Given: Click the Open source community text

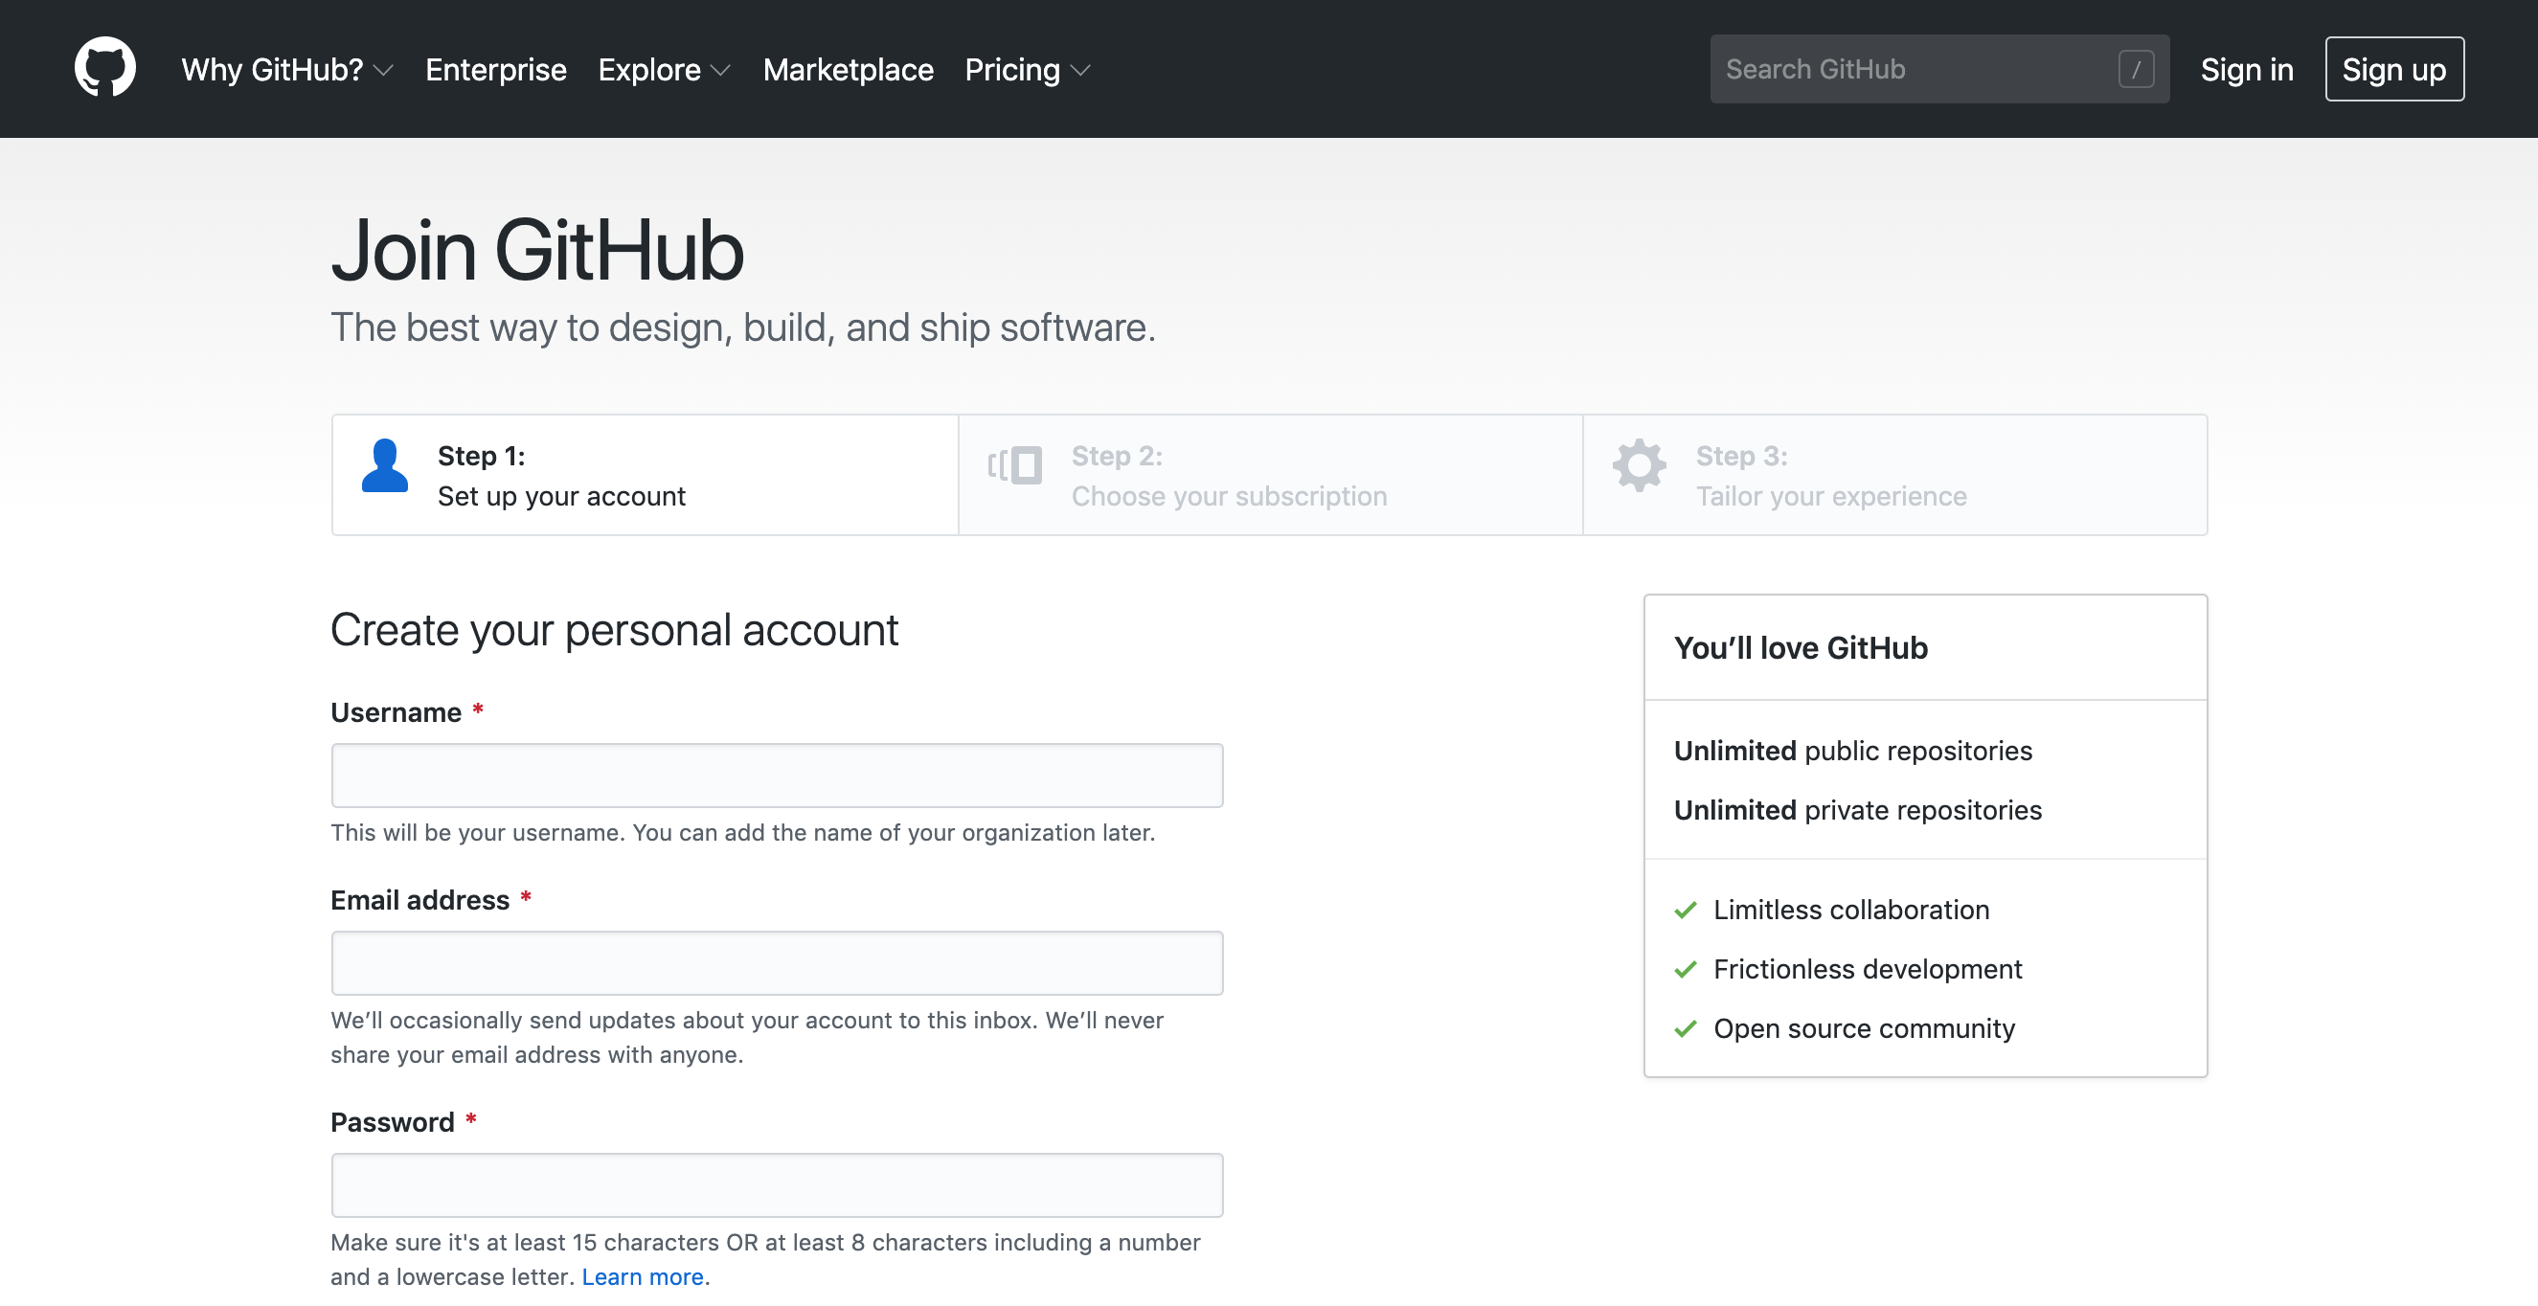Looking at the screenshot, I should tap(1863, 1028).
